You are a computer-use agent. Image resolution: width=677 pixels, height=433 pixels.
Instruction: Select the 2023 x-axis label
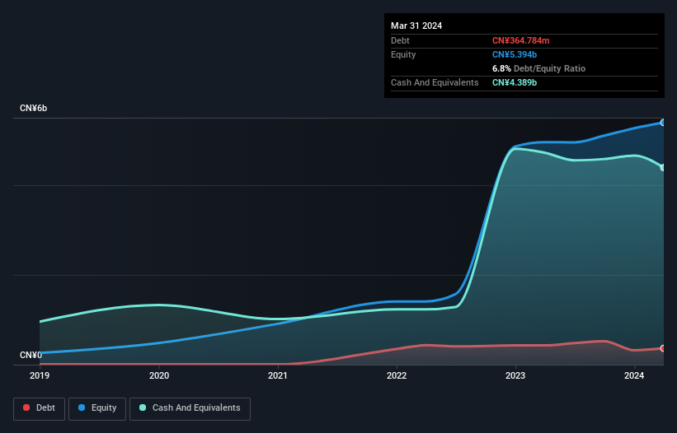pos(515,375)
